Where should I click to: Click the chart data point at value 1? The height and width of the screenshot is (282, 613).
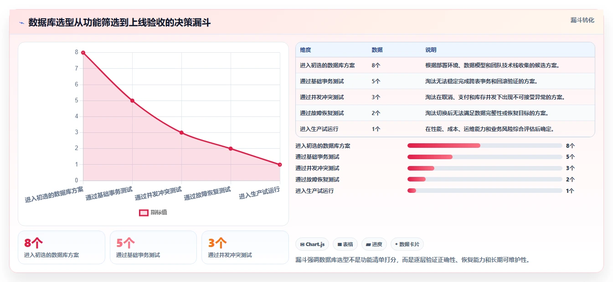pos(280,165)
